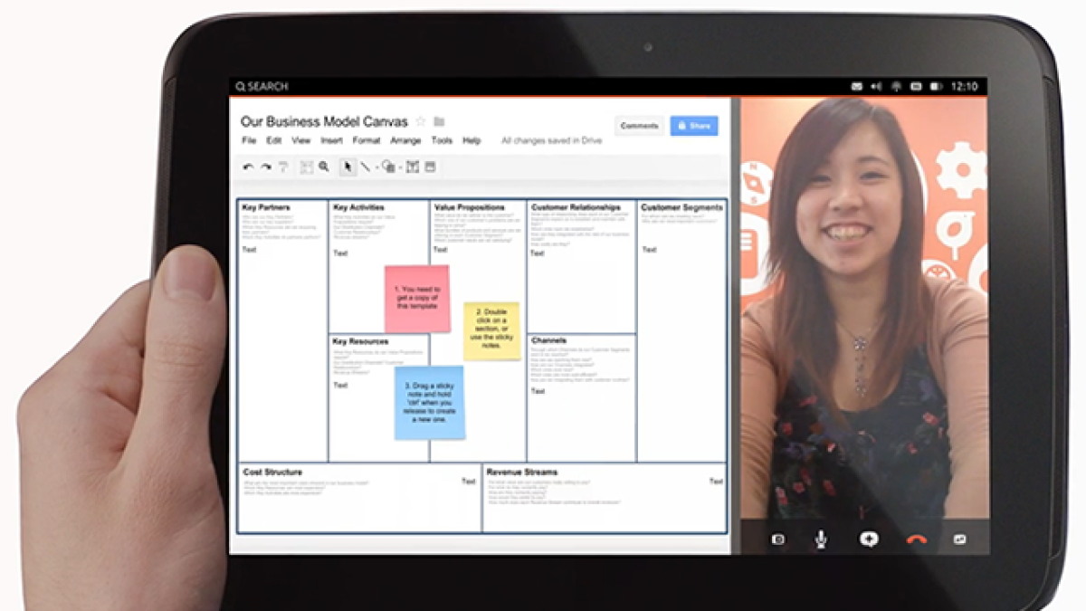Insert a text box using the toolbar
This screenshot has height=611, width=1086.
click(x=412, y=167)
